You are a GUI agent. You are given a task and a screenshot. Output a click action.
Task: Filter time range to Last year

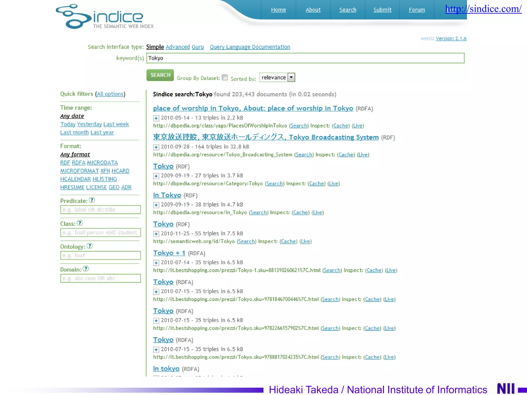coord(102,132)
